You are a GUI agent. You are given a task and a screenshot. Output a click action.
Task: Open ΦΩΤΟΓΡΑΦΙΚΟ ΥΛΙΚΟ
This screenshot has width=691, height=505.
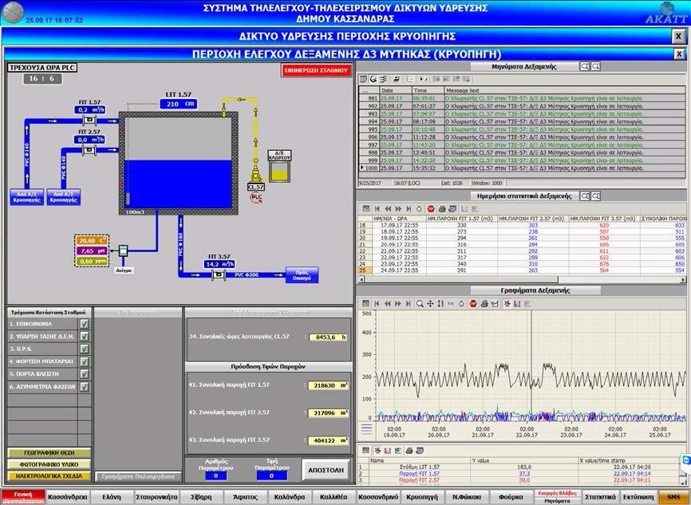pyautogui.click(x=49, y=464)
